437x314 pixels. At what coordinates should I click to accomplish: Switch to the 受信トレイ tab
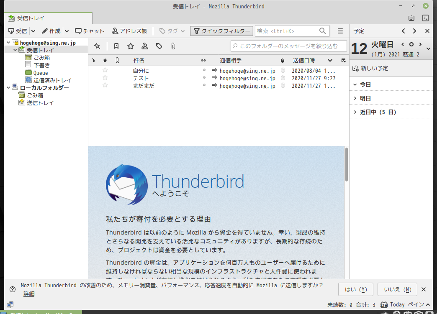click(48, 18)
